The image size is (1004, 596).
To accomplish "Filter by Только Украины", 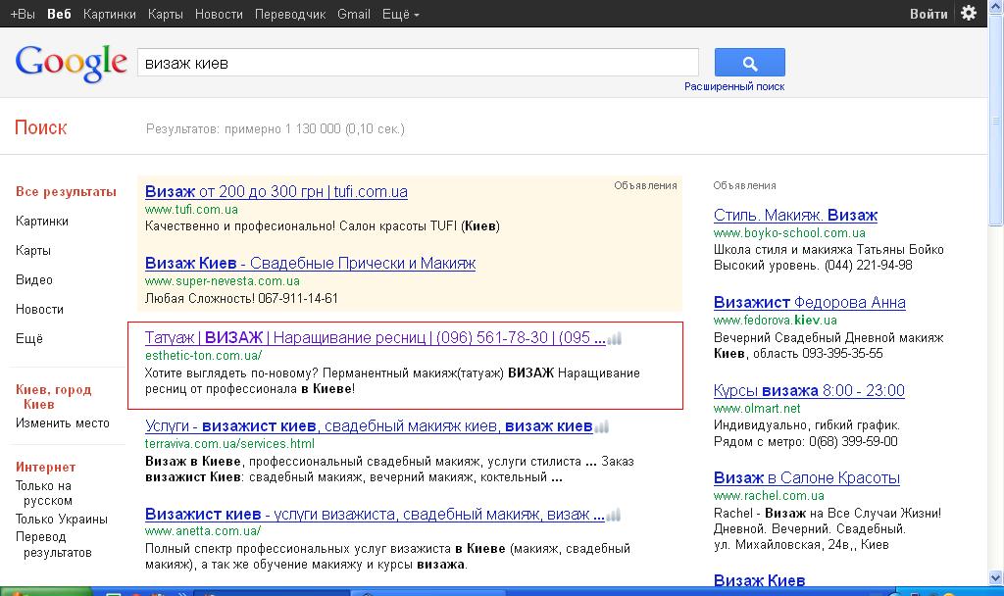I will tap(62, 520).
